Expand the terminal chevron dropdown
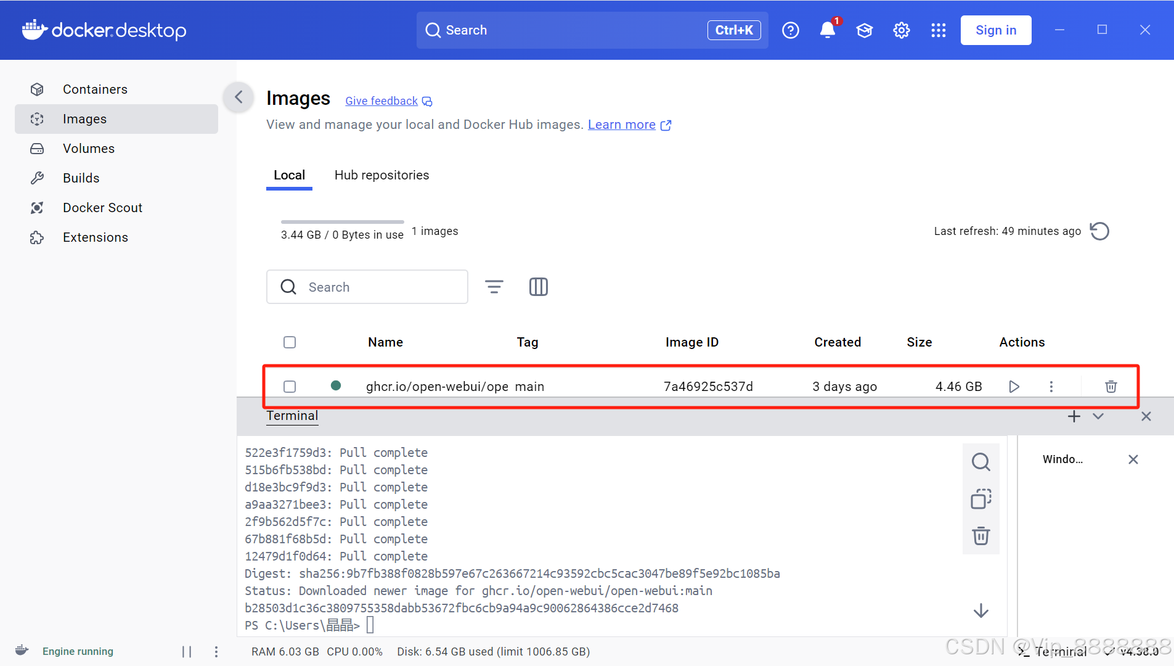Viewport: 1174px width, 666px height. click(1098, 416)
